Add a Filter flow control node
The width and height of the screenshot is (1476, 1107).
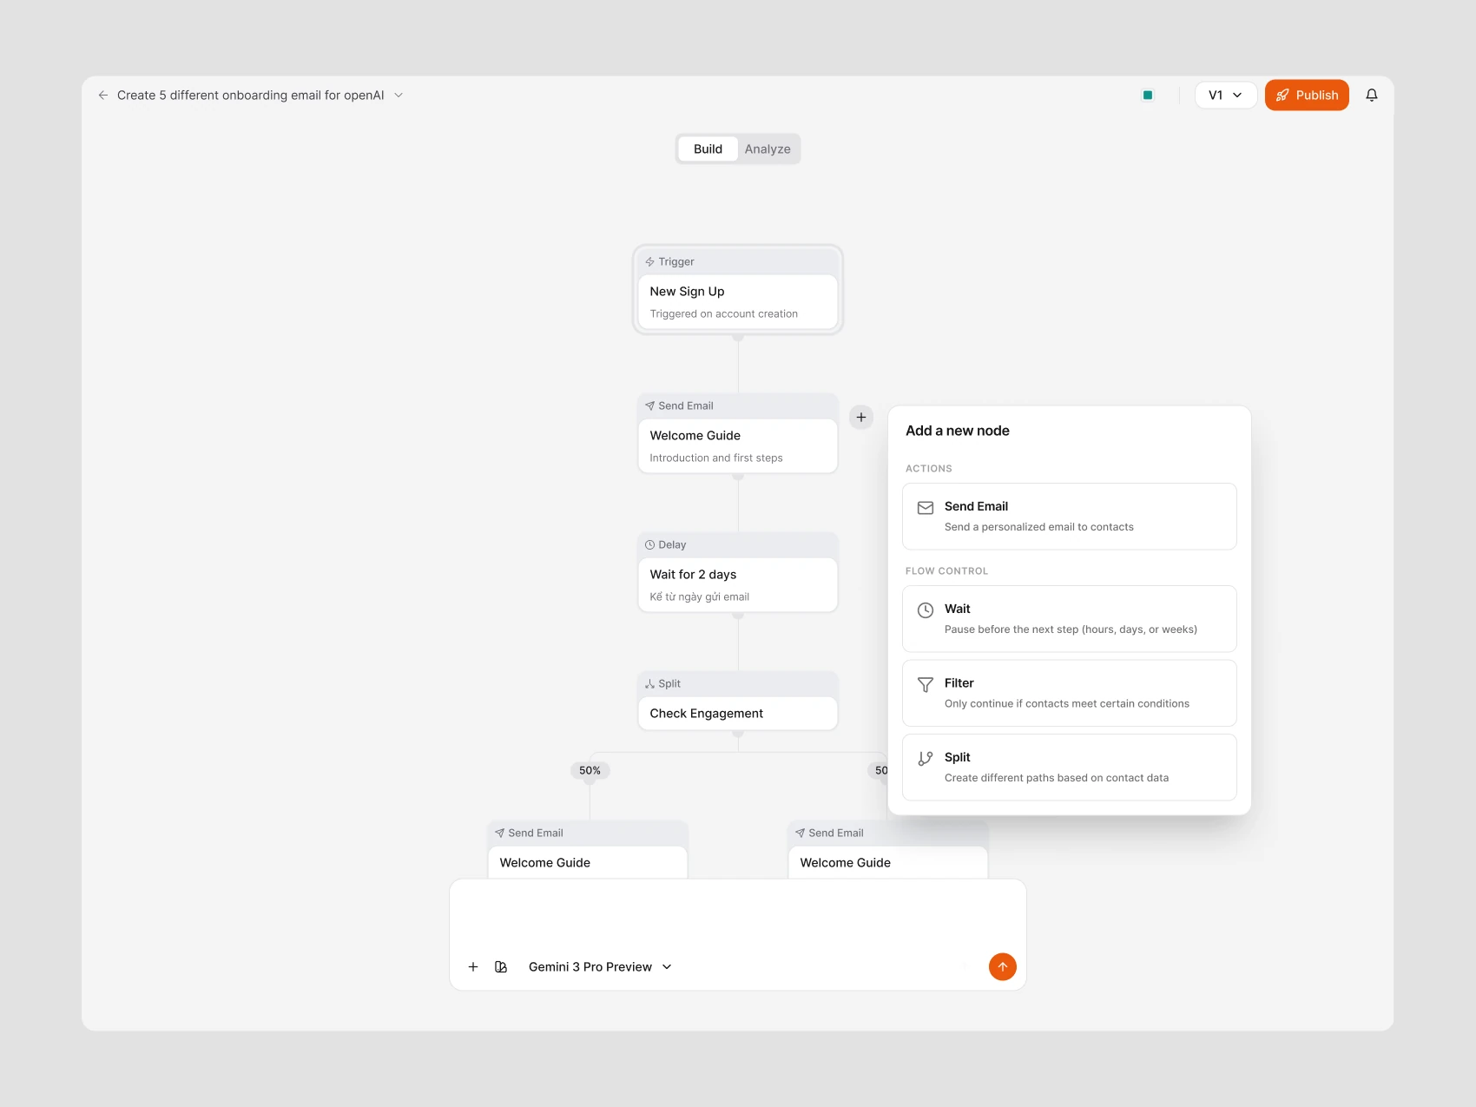[x=1070, y=694]
